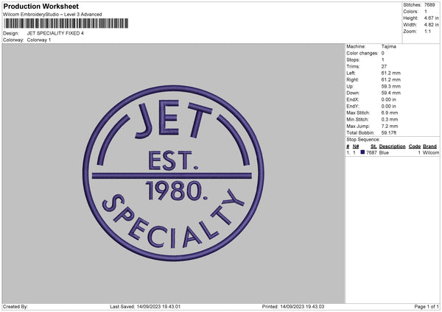The height and width of the screenshot is (312, 442).
Task: Click the 'Color changes:' label
Action: [362, 53]
